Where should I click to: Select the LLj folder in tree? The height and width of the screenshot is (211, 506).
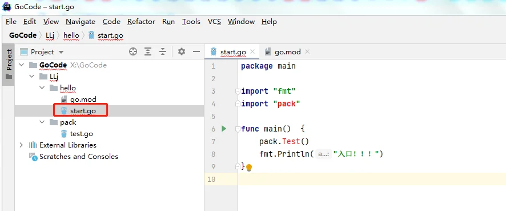click(54, 77)
